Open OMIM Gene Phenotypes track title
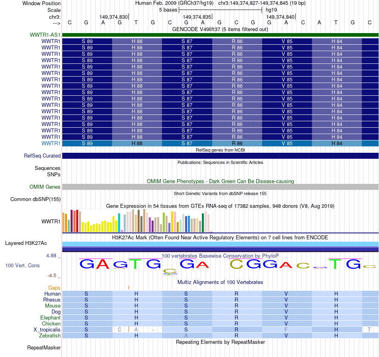The image size is (379, 357). (220, 181)
